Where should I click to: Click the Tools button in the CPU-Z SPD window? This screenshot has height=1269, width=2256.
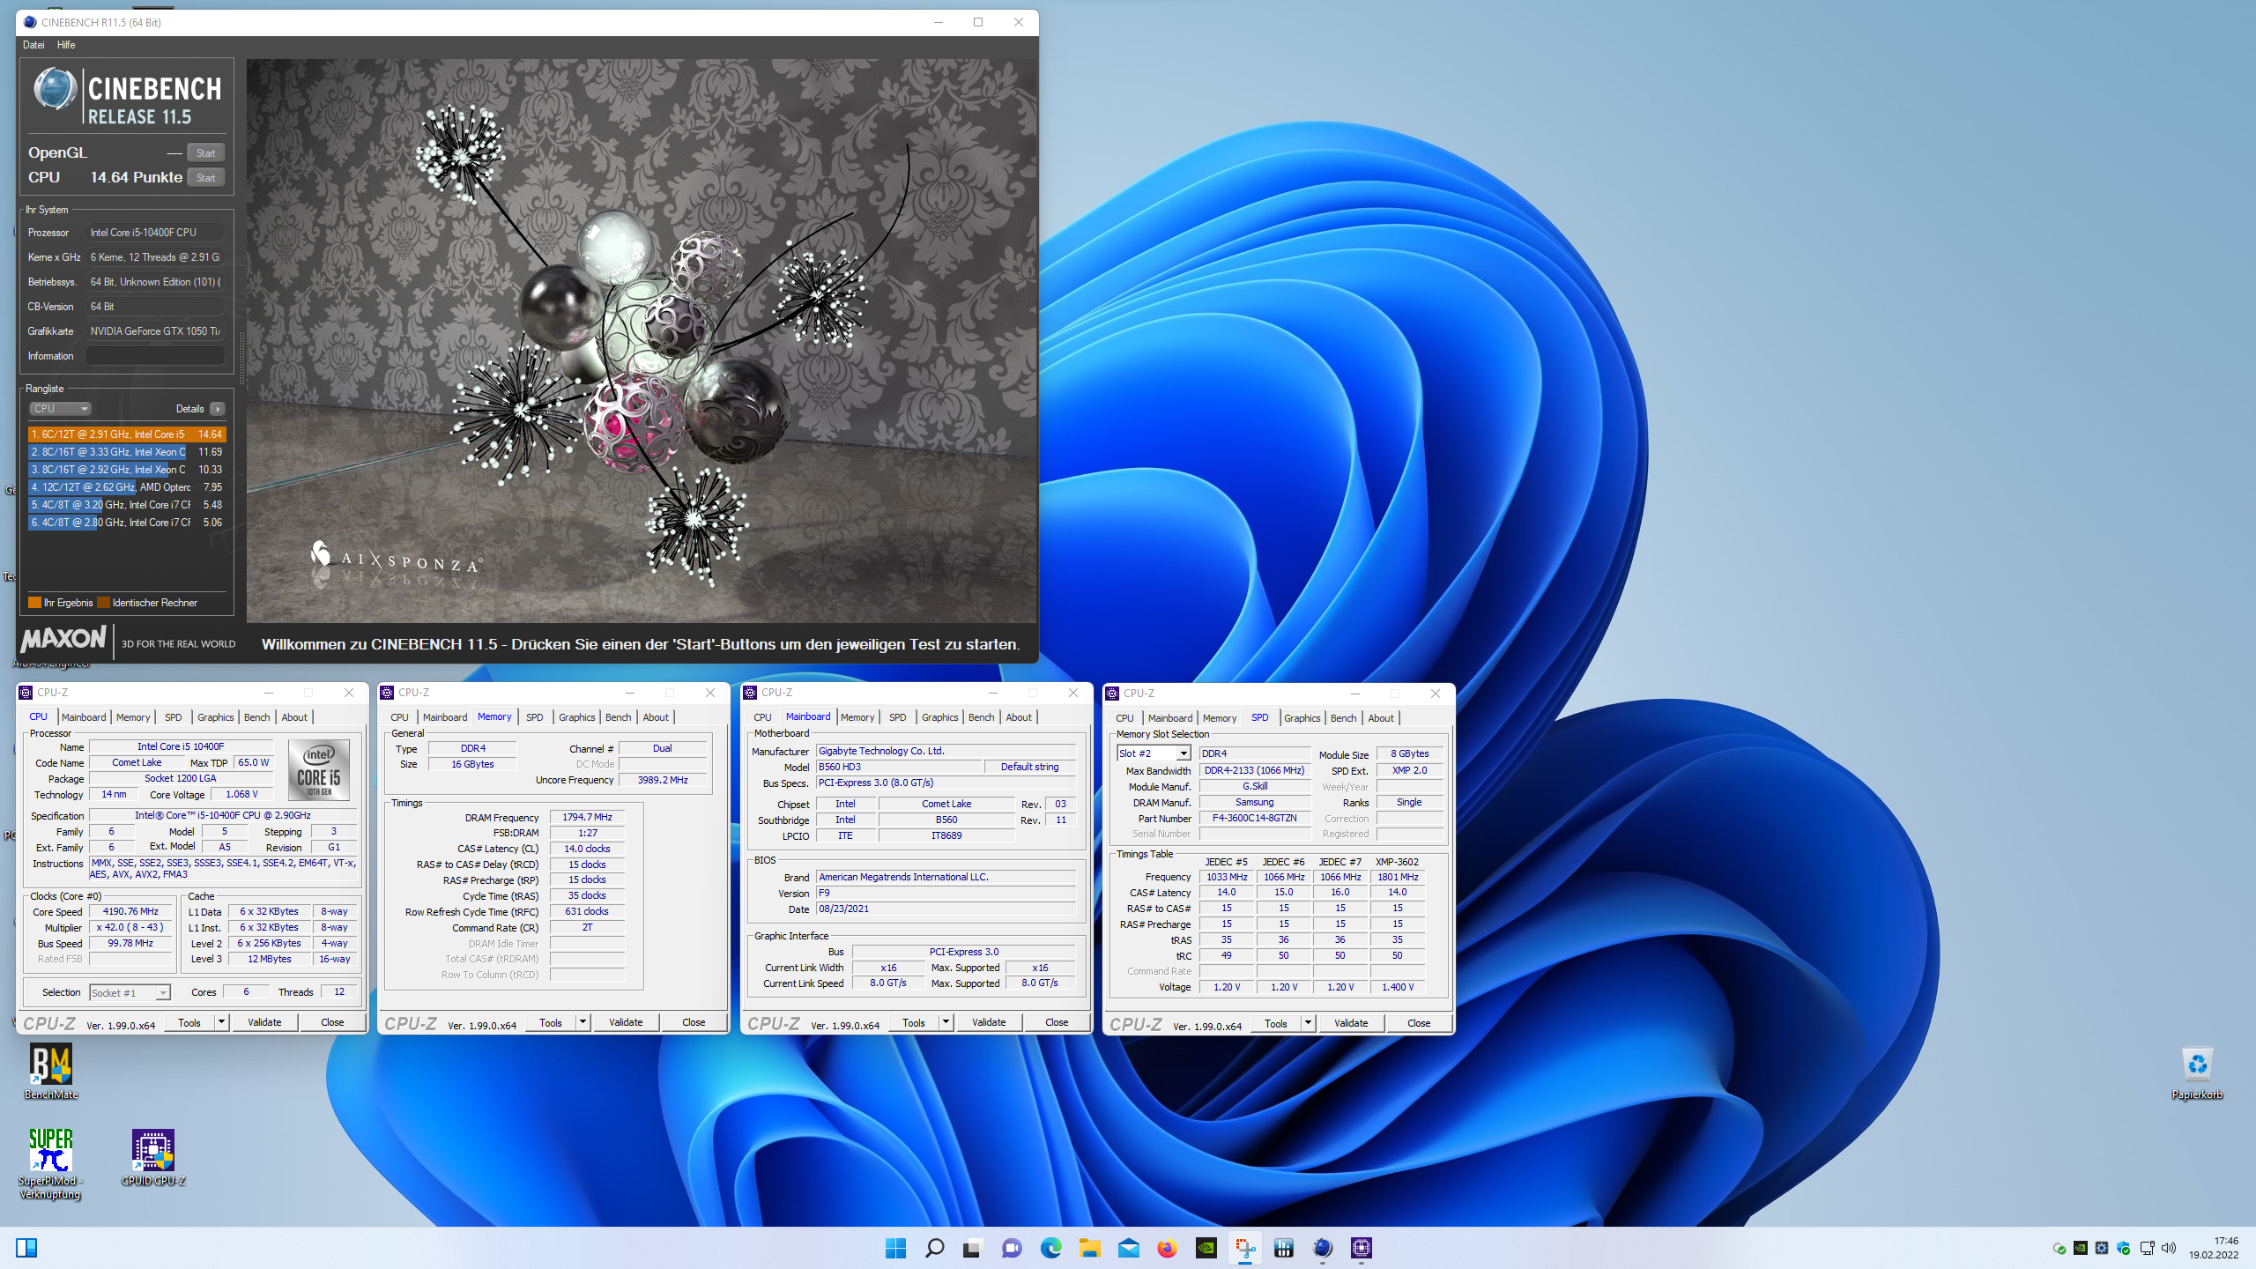coord(1276,1023)
